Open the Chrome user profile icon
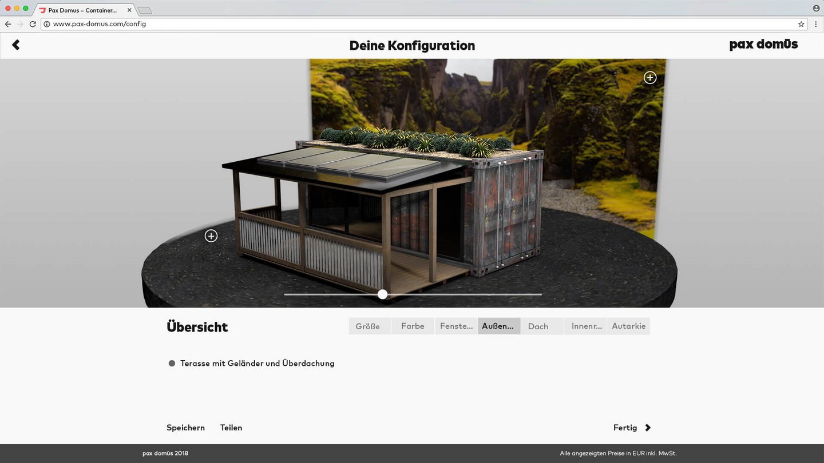This screenshot has height=463, width=824. point(816,8)
